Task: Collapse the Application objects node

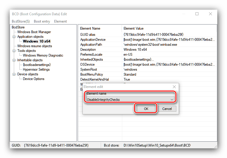Action: tap(14, 37)
